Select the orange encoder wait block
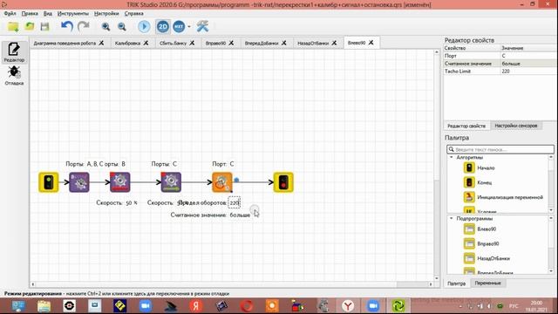 pyautogui.click(x=222, y=182)
